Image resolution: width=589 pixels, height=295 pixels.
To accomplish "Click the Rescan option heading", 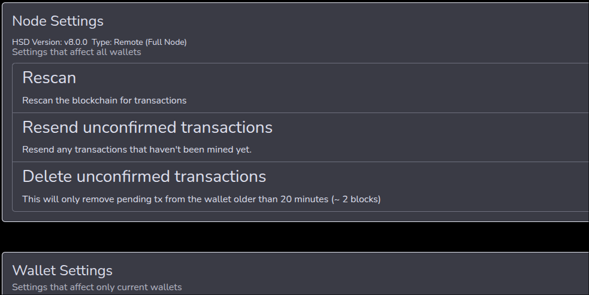I will (49, 78).
